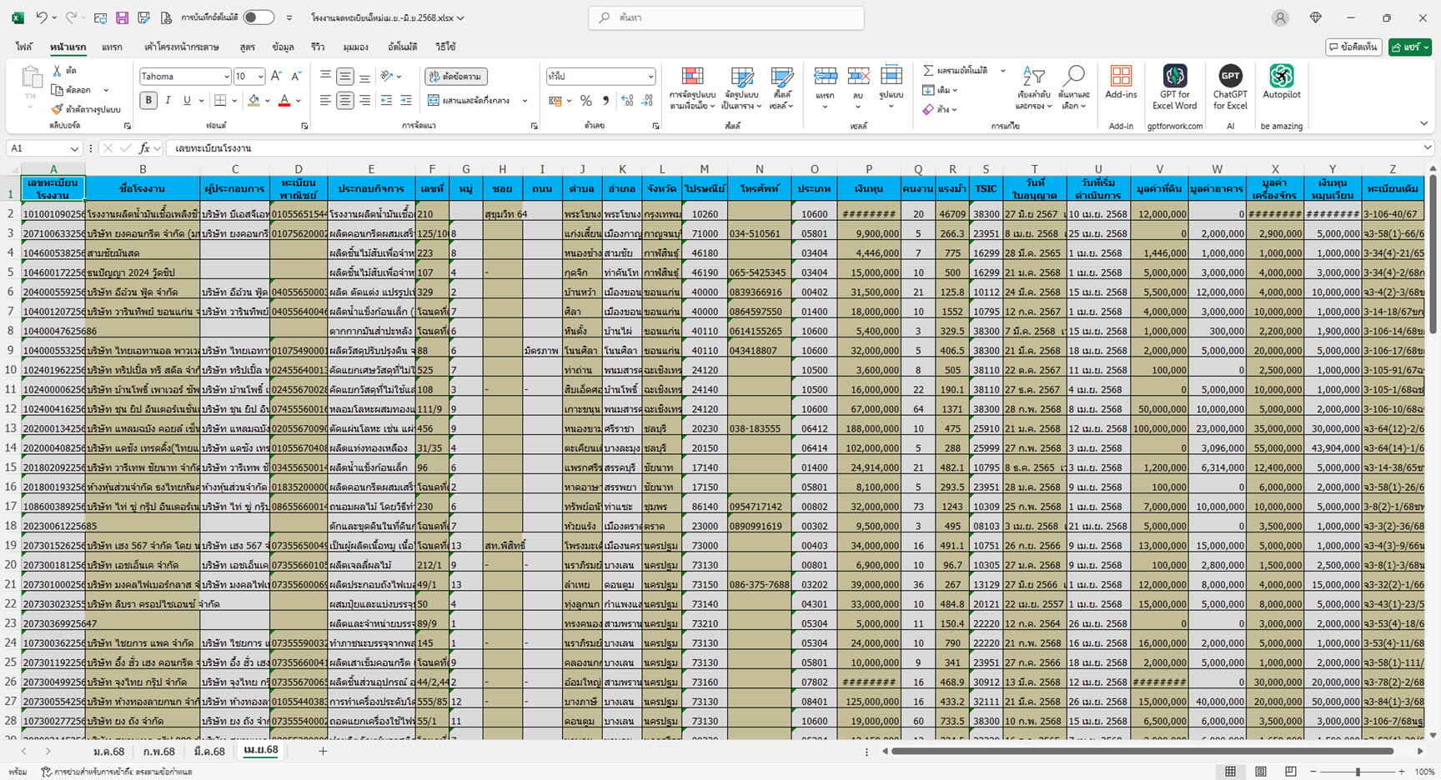This screenshot has width=1441, height=780.
Task: Click the Insert Function fx icon
Action: click(144, 148)
